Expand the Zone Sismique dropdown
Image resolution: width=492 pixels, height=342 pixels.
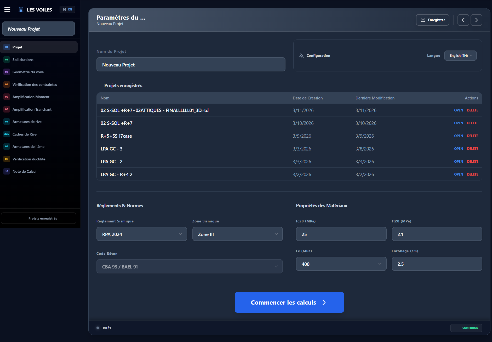tap(237, 234)
